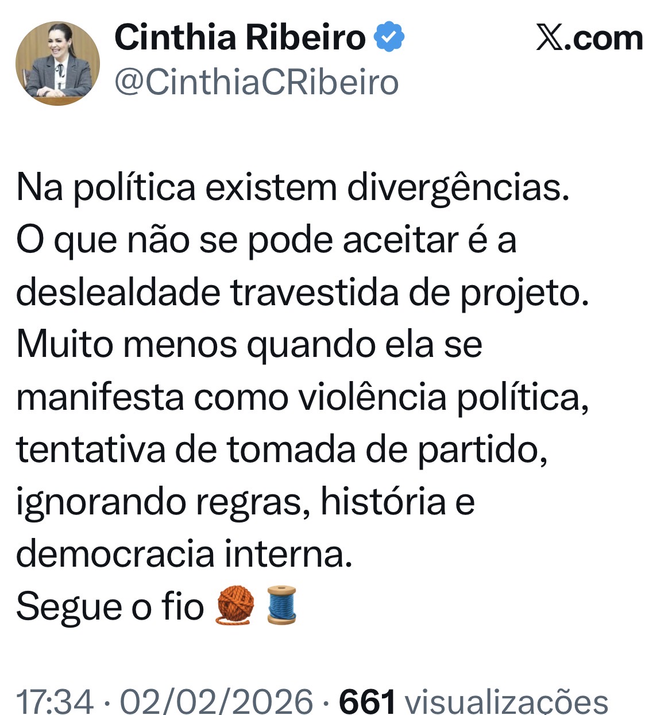Click the X.com logo
The height and width of the screenshot is (715, 672).
pos(589,38)
